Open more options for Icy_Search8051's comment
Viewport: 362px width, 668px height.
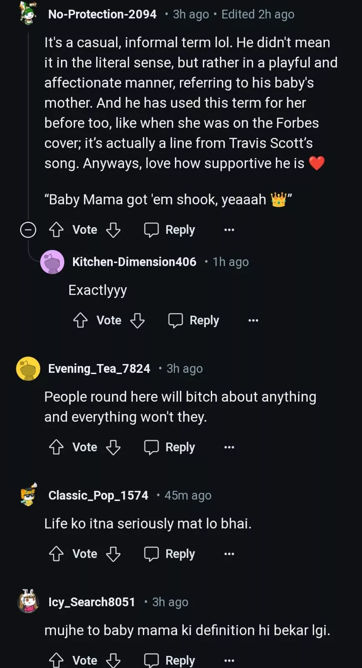tap(229, 660)
